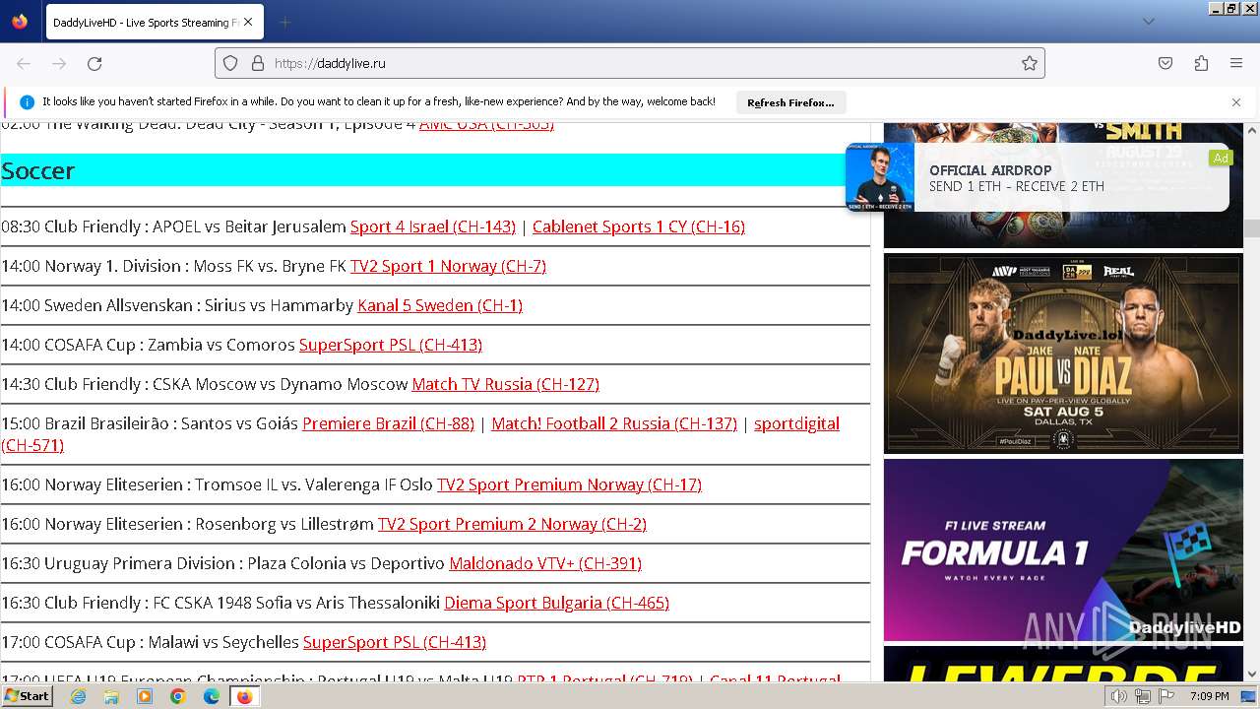Open TV2 Sport Premium Norway (CH-17) link
The image size is (1260, 709).
pos(569,484)
